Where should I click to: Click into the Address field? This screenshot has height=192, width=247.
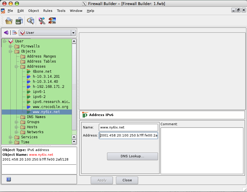[x=128, y=135]
